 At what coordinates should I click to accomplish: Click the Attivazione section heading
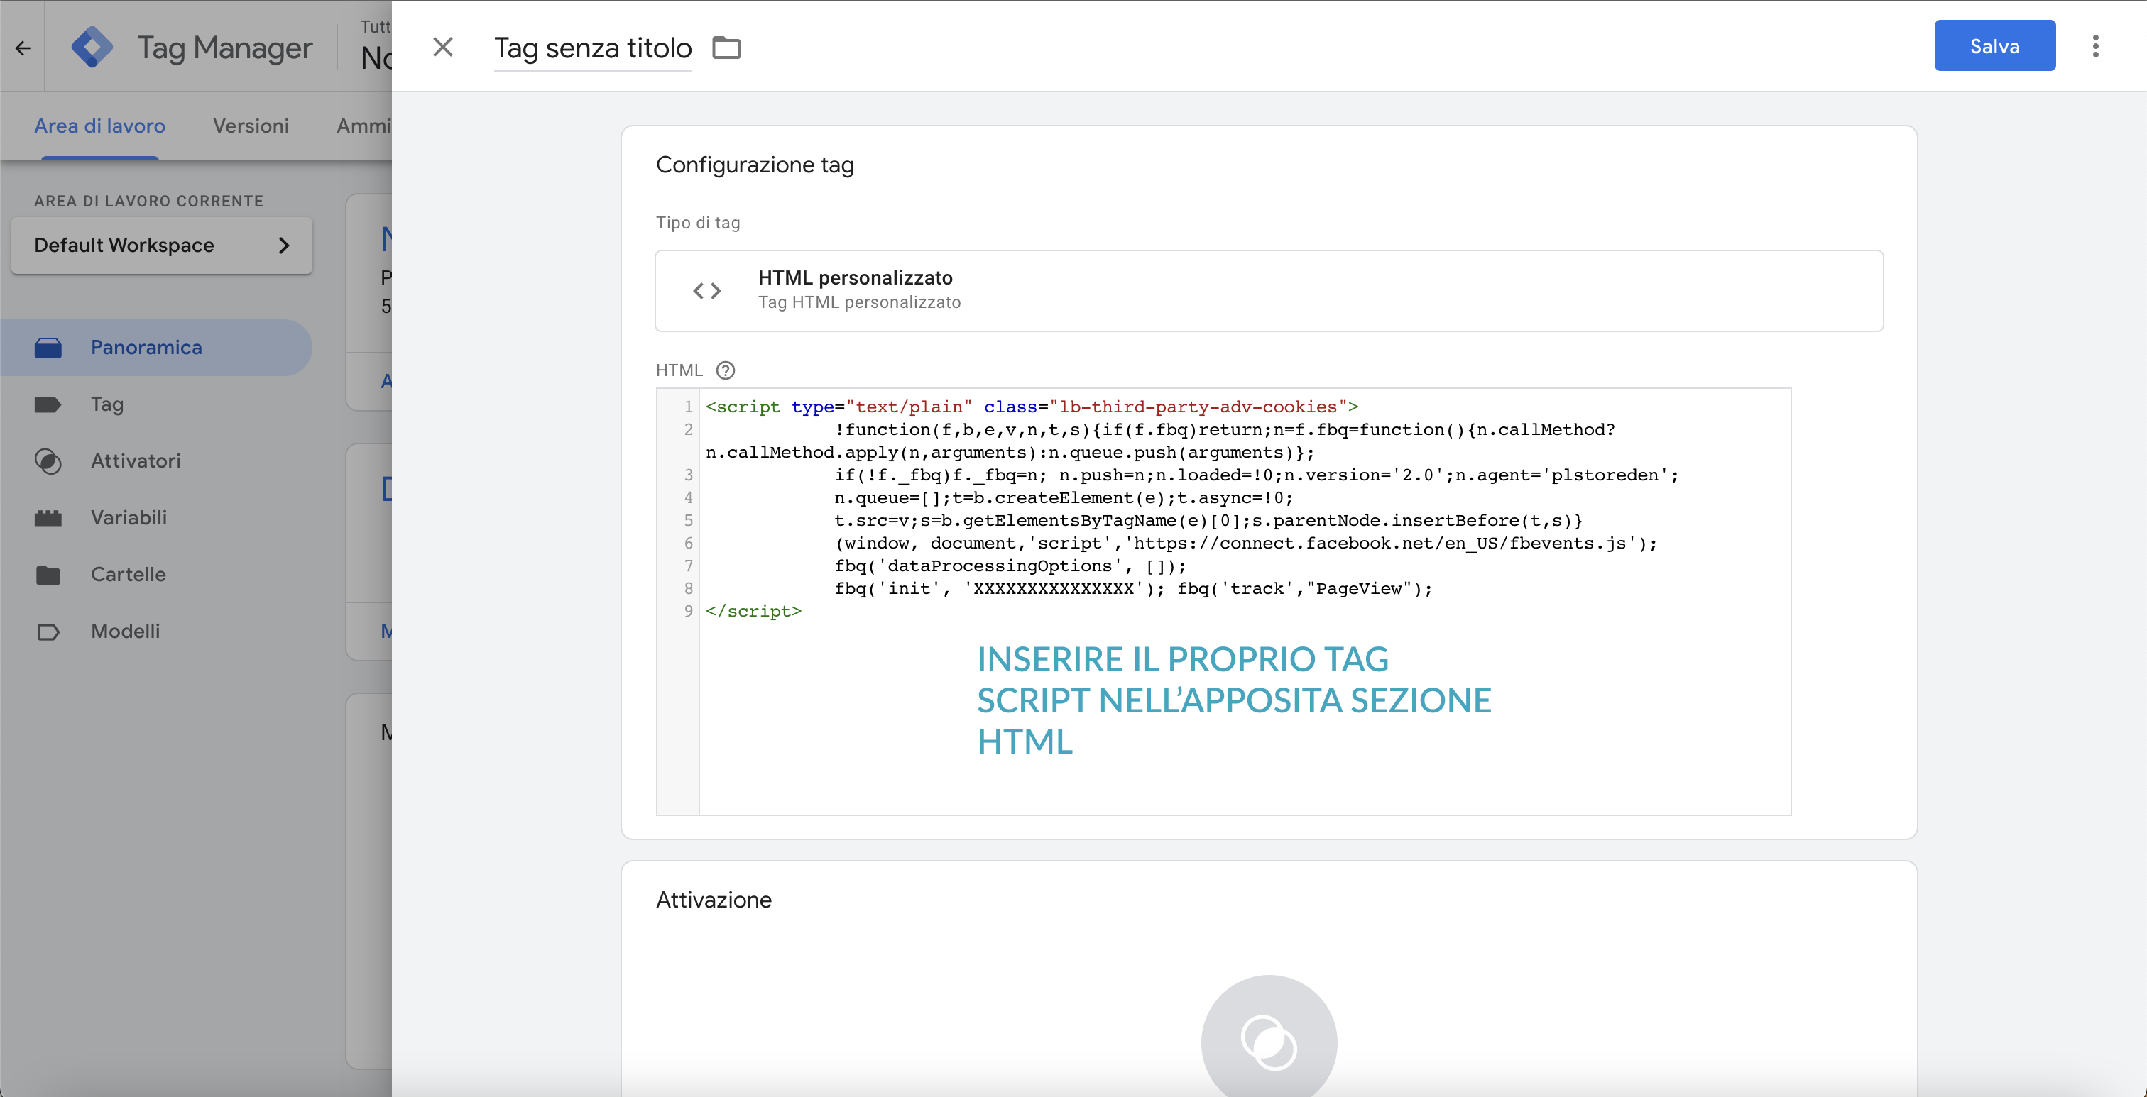click(714, 900)
